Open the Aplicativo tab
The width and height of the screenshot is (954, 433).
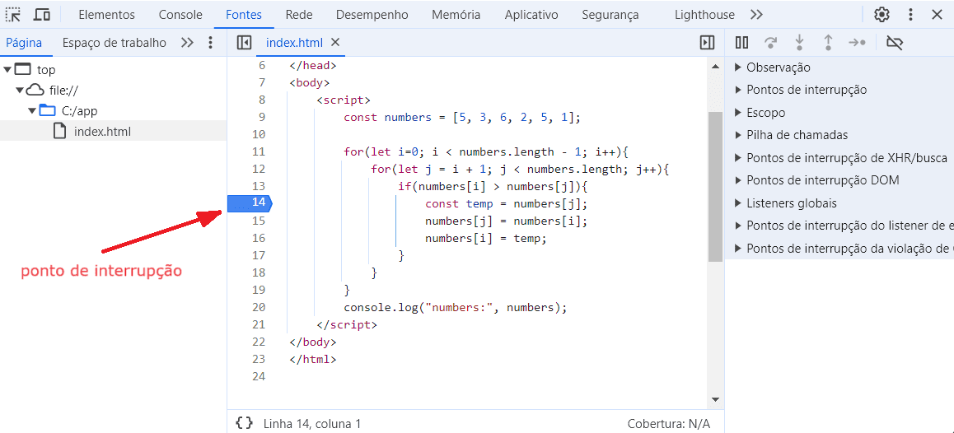click(x=531, y=15)
